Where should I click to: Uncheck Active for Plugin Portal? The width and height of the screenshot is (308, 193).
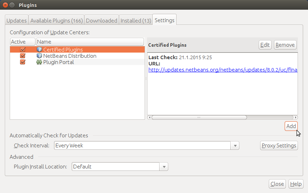pos(23,62)
